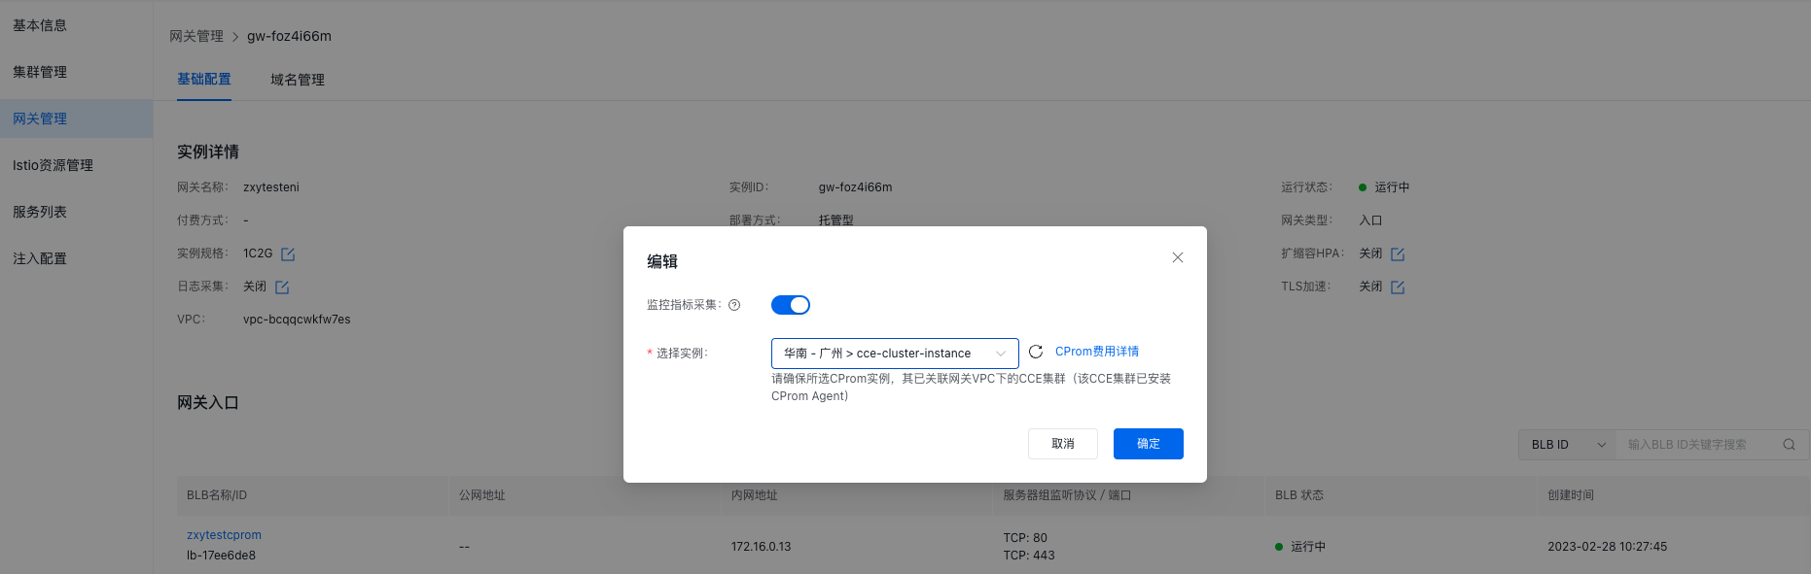1811x574 pixels.
Task: Toggle the 监控指标采集 switch off
Action: click(791, 305)
